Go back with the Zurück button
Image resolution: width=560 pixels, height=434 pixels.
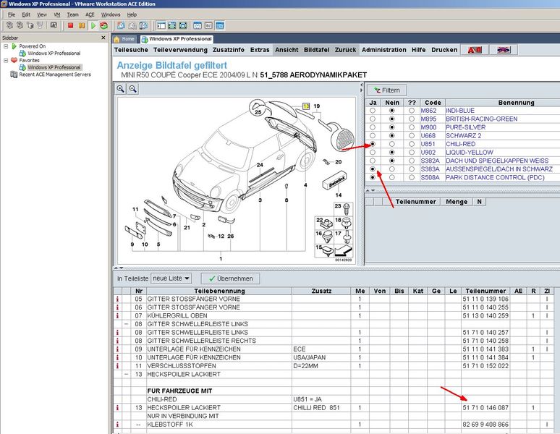click(x=345, y=50)
